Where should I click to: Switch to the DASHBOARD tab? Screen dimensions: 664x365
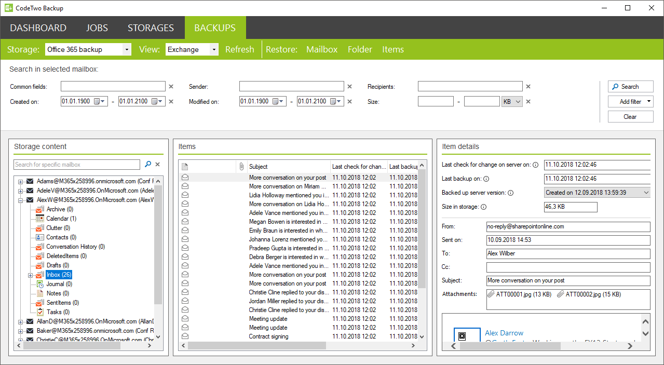coord(38,28)
